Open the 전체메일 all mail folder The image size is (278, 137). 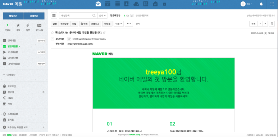(x=12, y=41)
